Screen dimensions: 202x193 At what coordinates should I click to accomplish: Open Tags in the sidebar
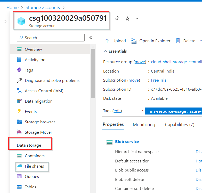(x=29, y=70)
